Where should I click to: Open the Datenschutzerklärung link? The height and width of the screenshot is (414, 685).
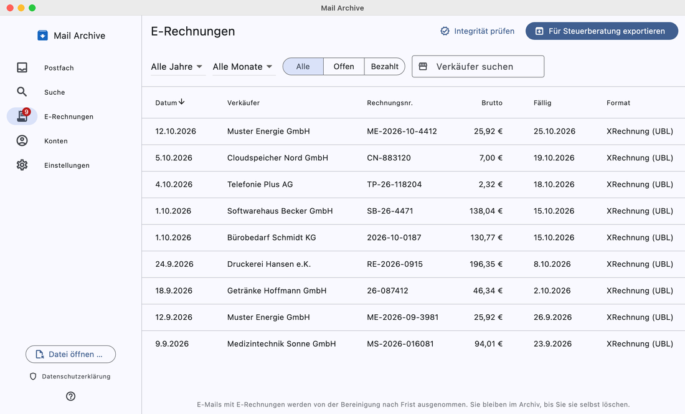70,377
